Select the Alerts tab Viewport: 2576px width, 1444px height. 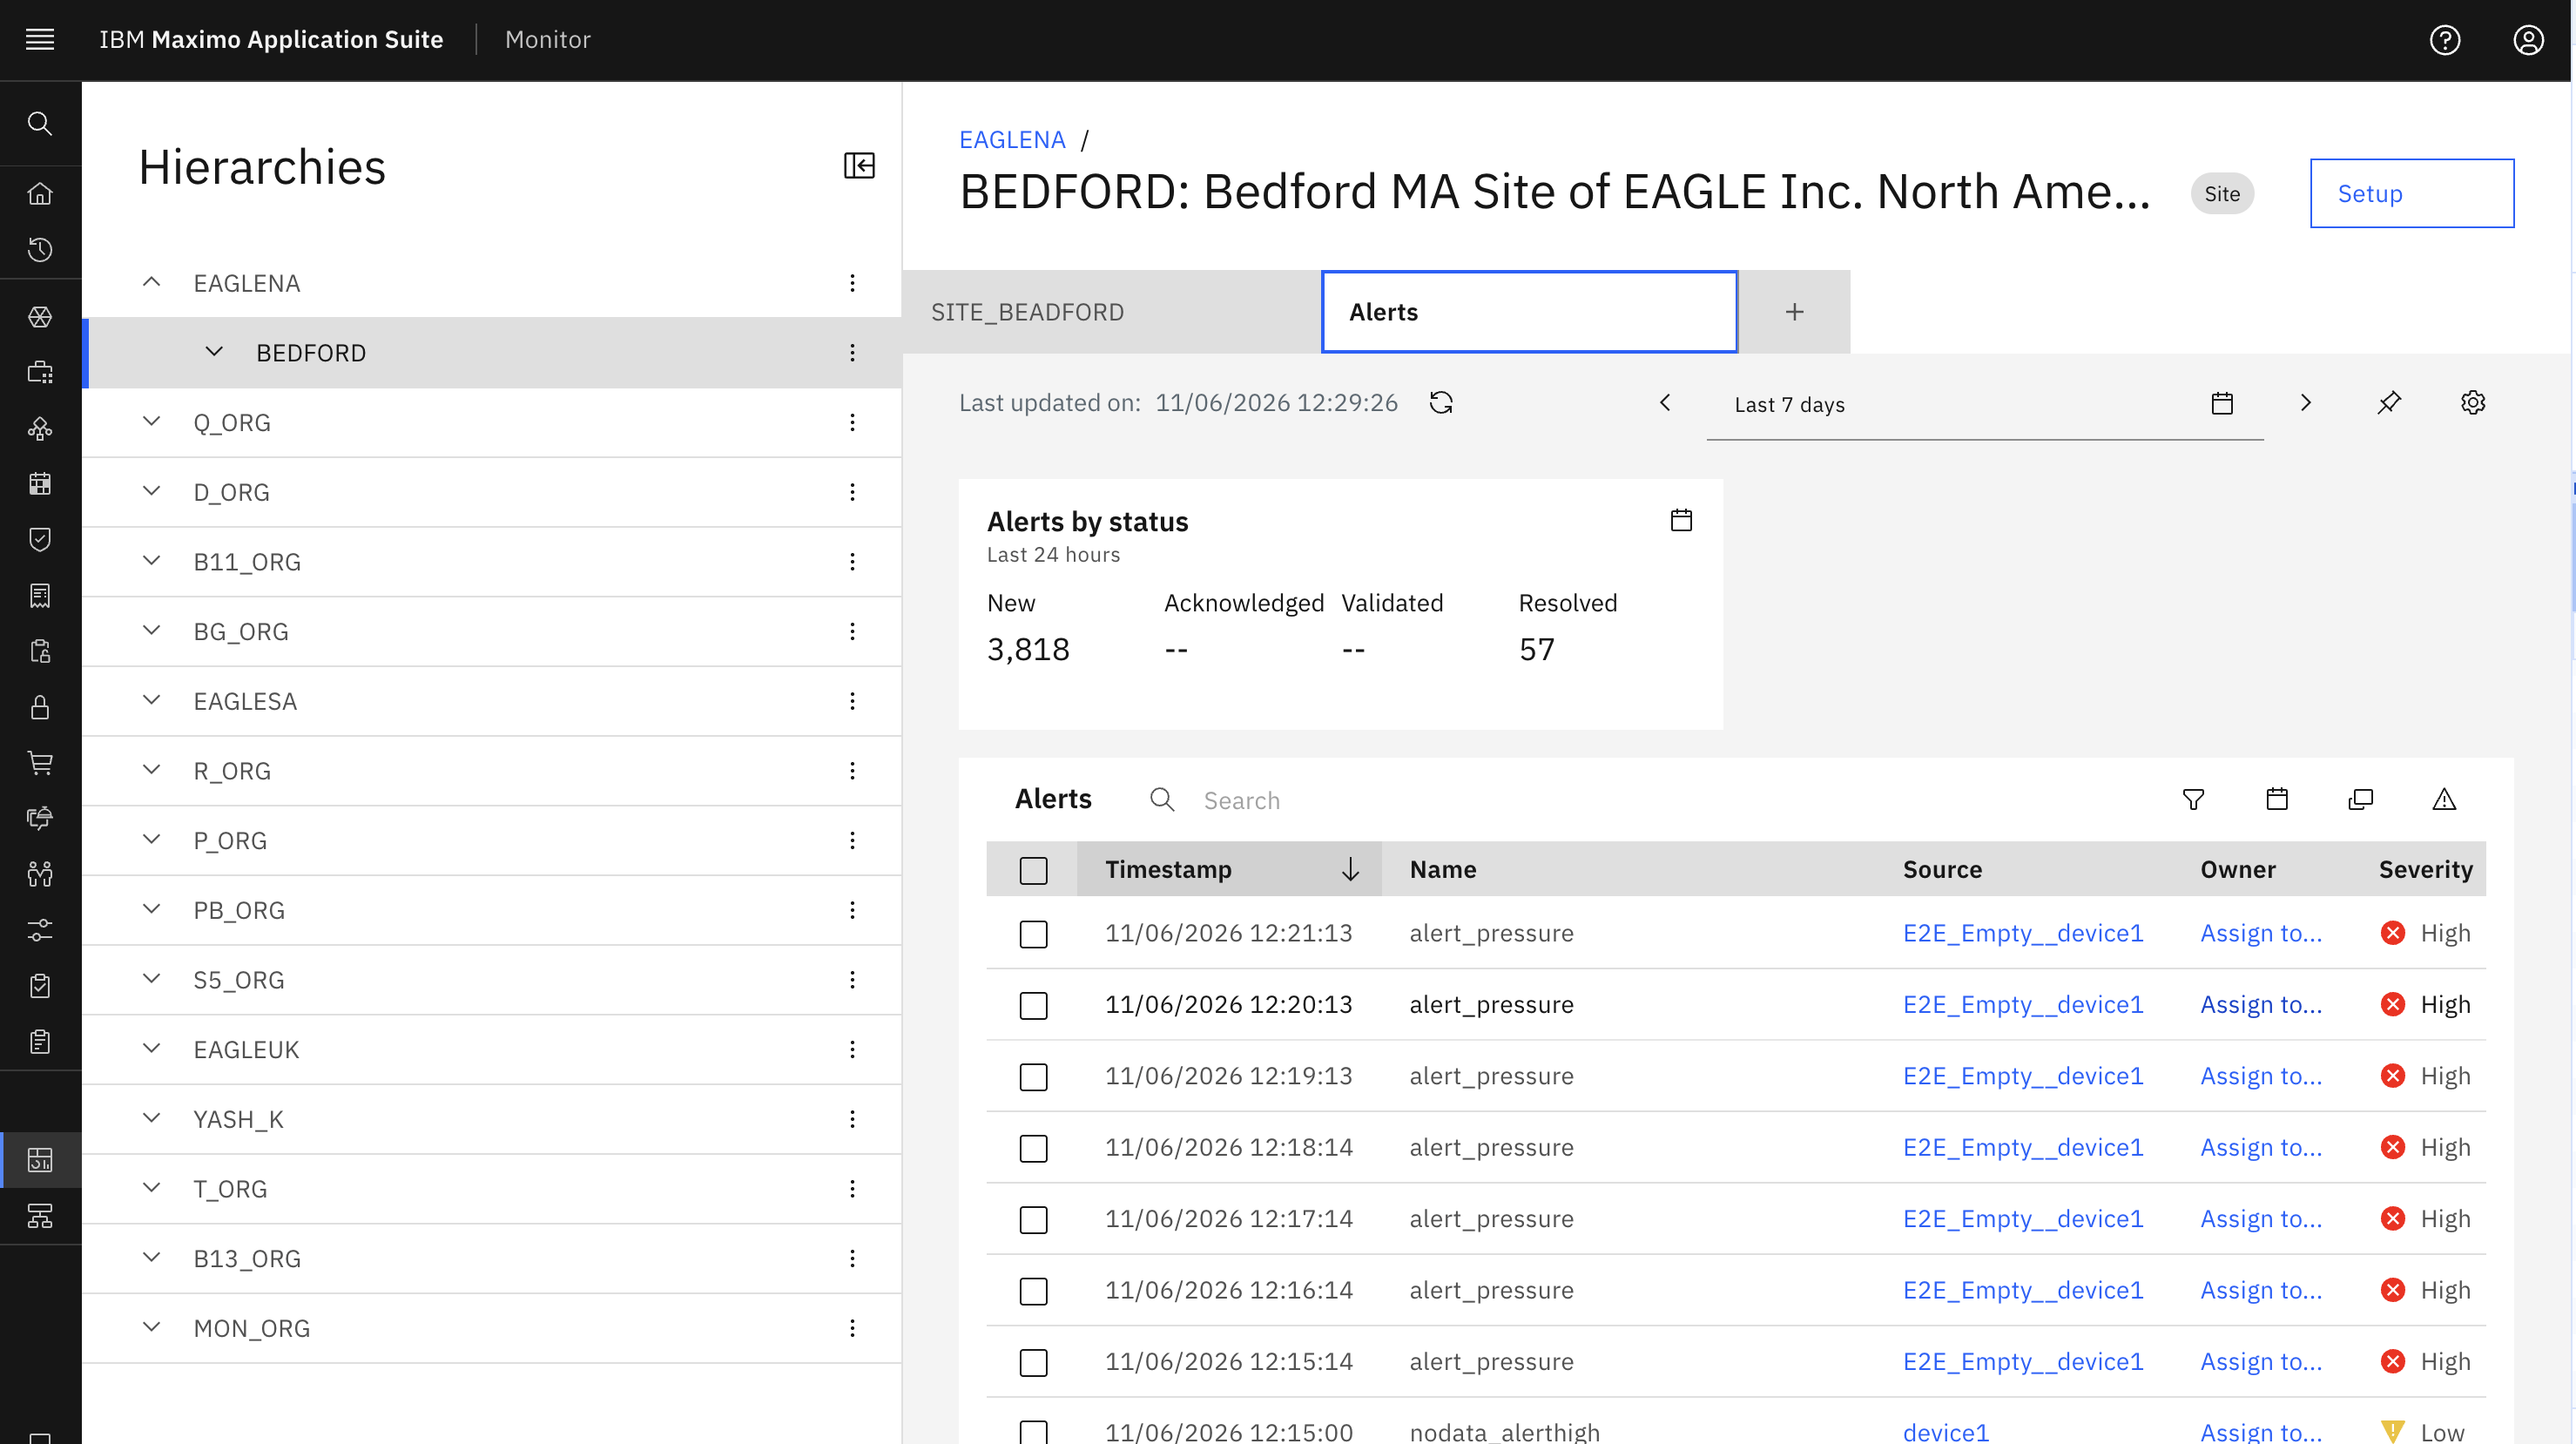[1529, 312]
